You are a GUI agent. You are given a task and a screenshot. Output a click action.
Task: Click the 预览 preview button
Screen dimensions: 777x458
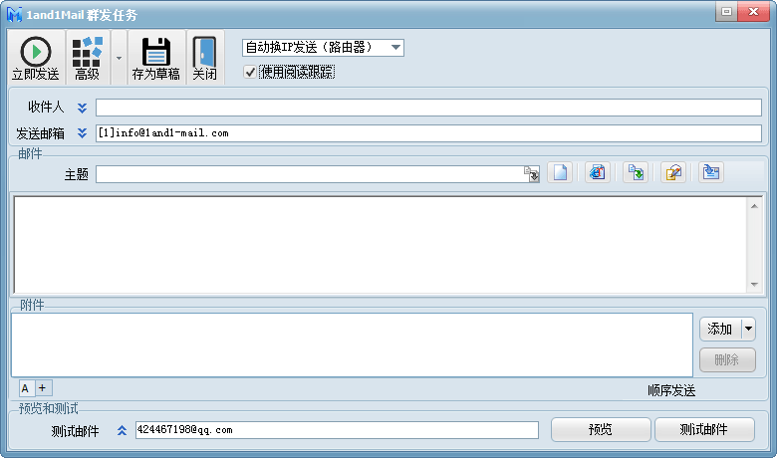click(601, 429)
